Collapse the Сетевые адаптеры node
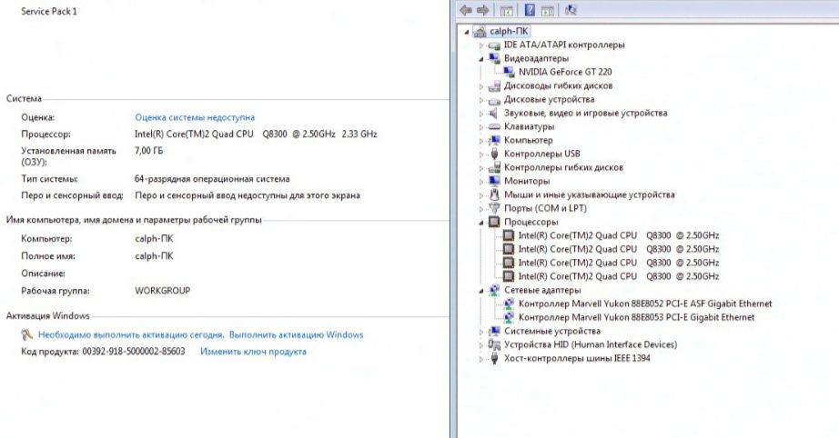The height and width of the screenshot is (438, 839). (x=481, y=291)
